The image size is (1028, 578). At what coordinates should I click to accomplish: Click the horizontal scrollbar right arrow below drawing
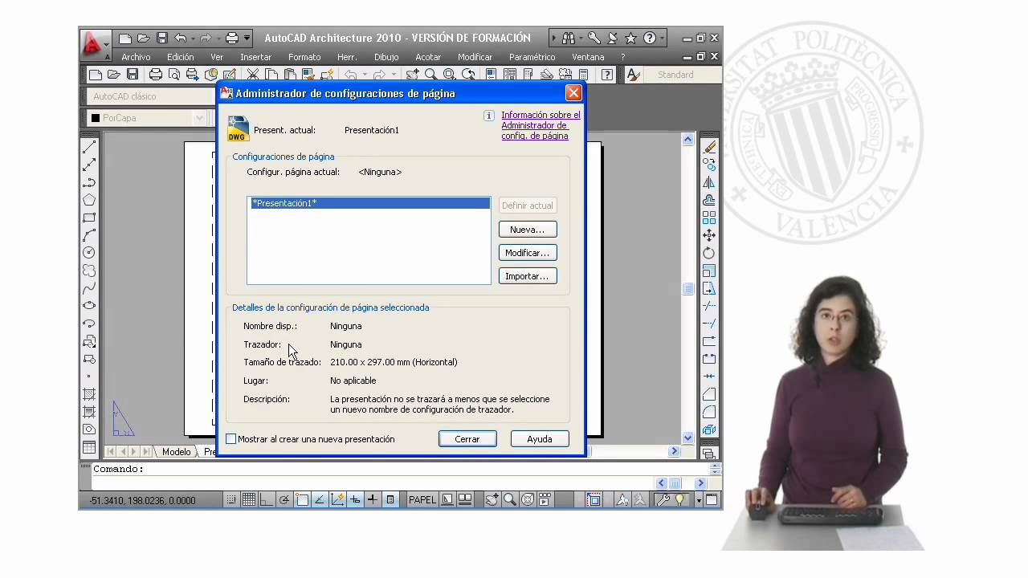[674, 452]
